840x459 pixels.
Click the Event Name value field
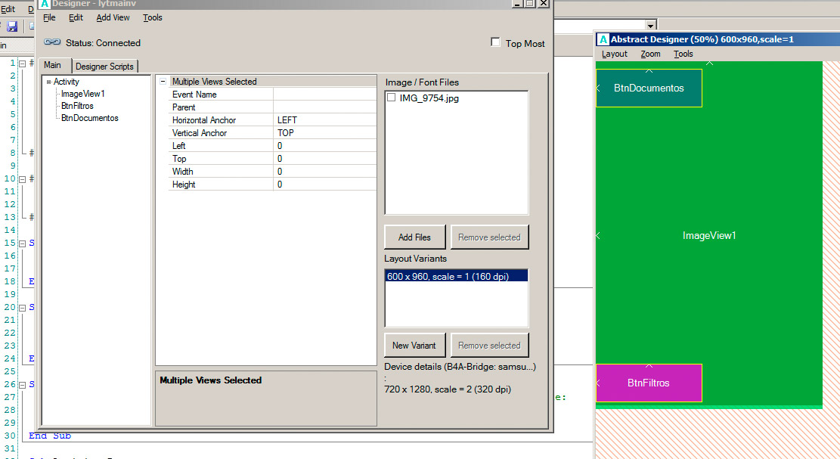(x=324, y=95)
